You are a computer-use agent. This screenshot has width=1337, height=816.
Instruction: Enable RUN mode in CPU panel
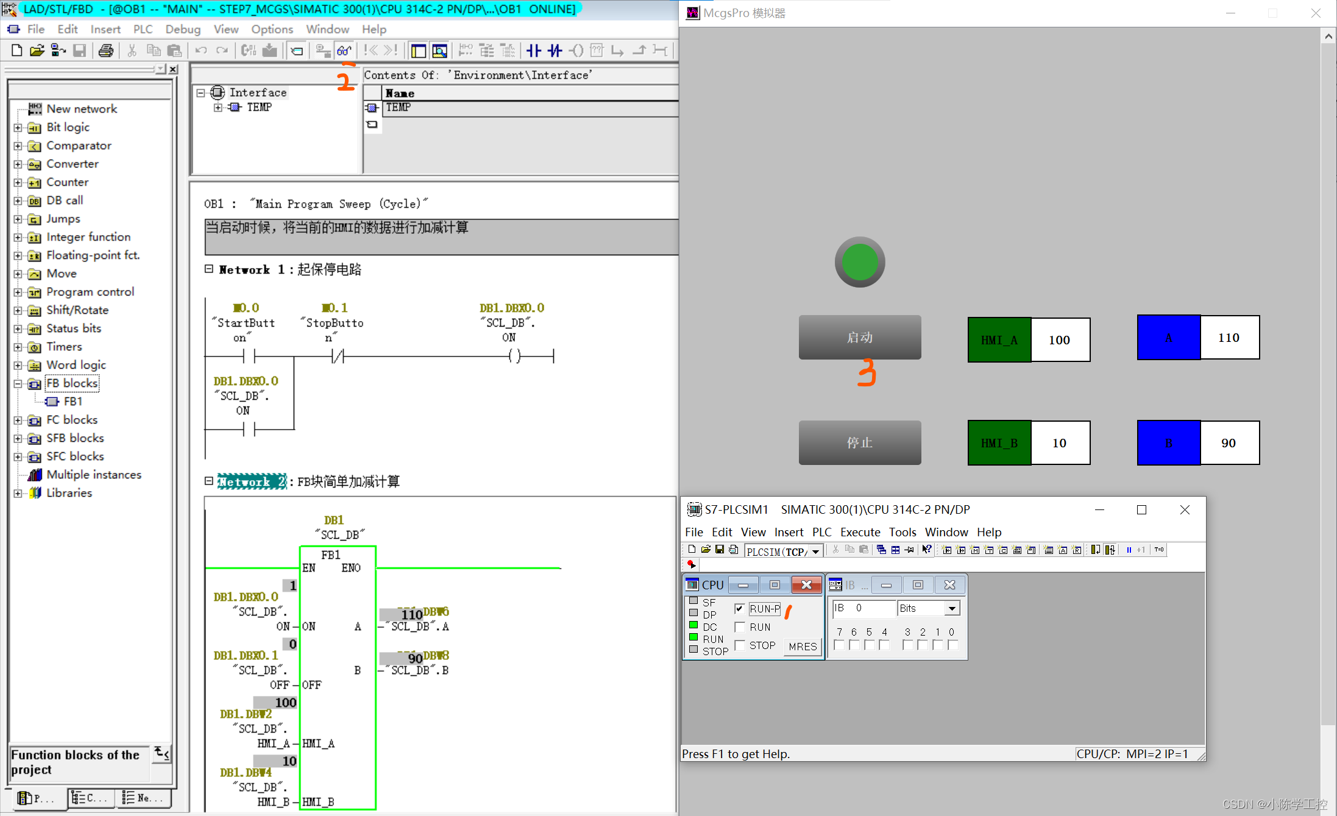coord(740,626)
